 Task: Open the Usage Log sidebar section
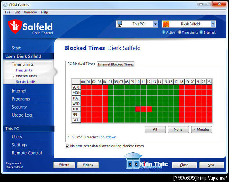coord(22,115)
